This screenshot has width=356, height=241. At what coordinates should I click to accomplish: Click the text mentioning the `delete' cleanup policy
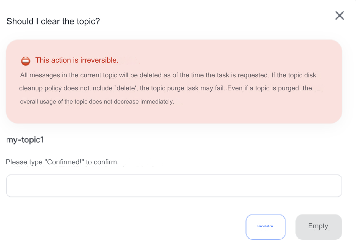pyautogui.click(x=166, y=88)
